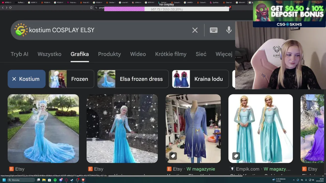Viewport: 326px width, 183px height.
Task: Expand the Więcej search options menu
Action: click(x=224, y=54)
